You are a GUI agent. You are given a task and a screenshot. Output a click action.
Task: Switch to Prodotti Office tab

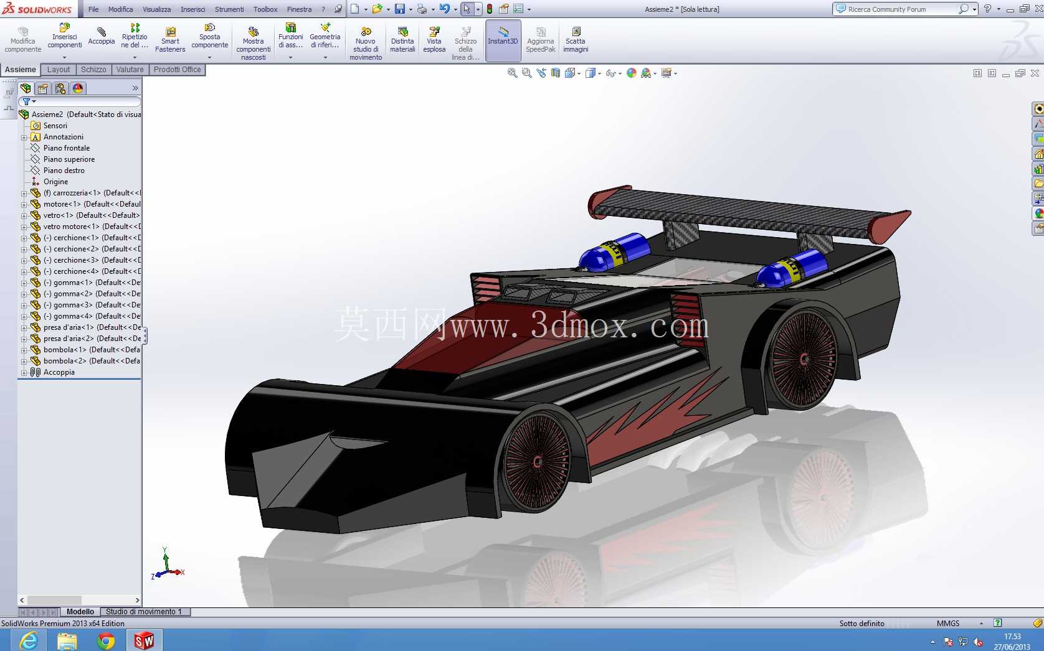click(178, 70)
